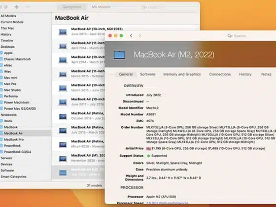Click the eMac folder icon

[x=1, y=65]
